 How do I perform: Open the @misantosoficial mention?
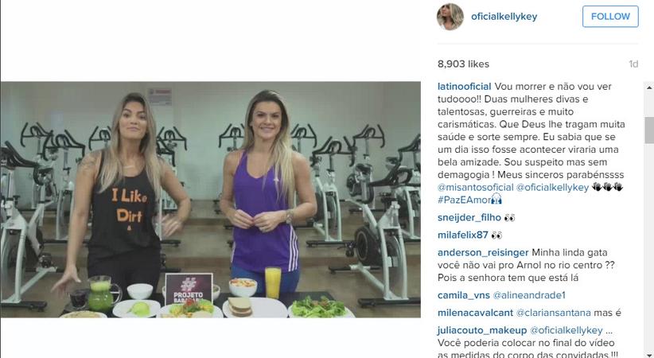[x=476, y=187]
